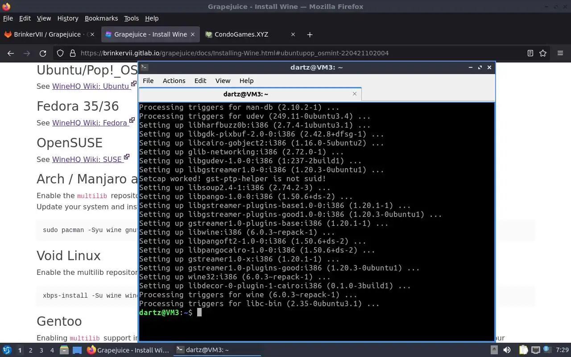Click the padlock site security icon
The width and height of the screenshot is (571, 357).
click(73, 53)
